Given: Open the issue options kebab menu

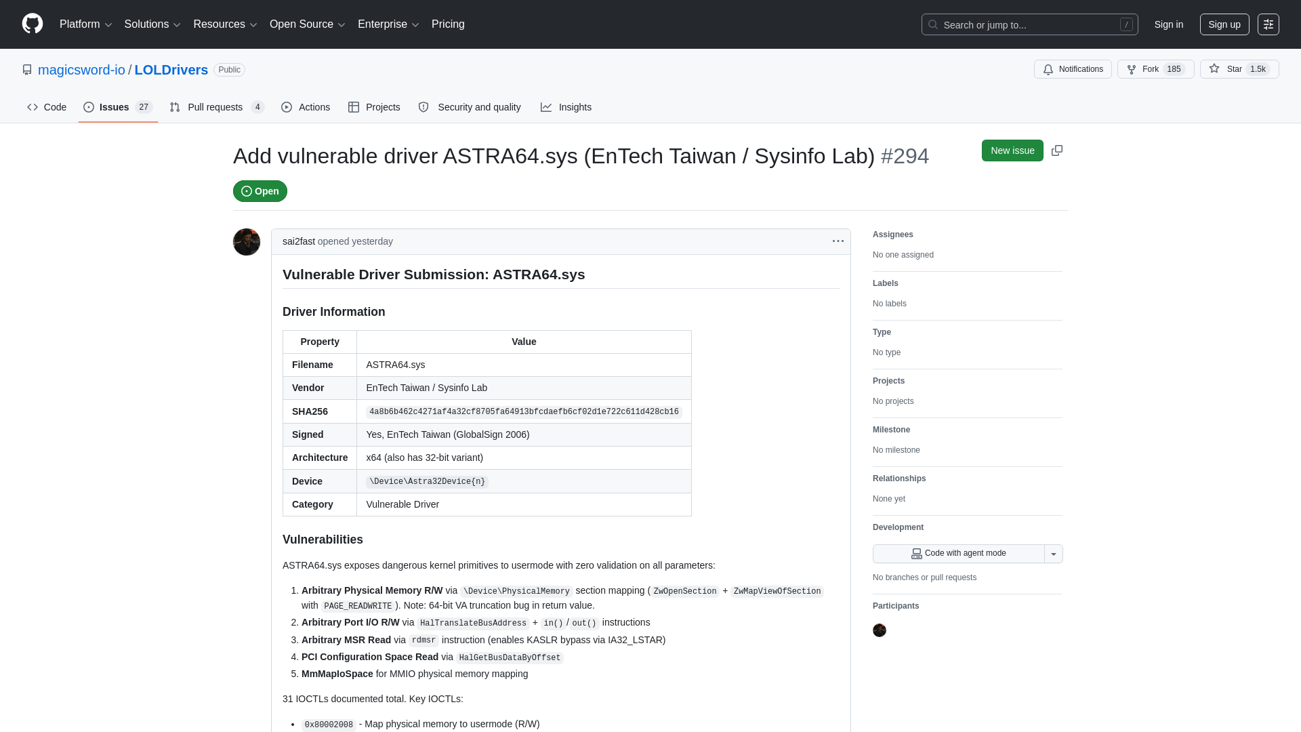Looking at the screenshot, I should (x=838, y=241).
